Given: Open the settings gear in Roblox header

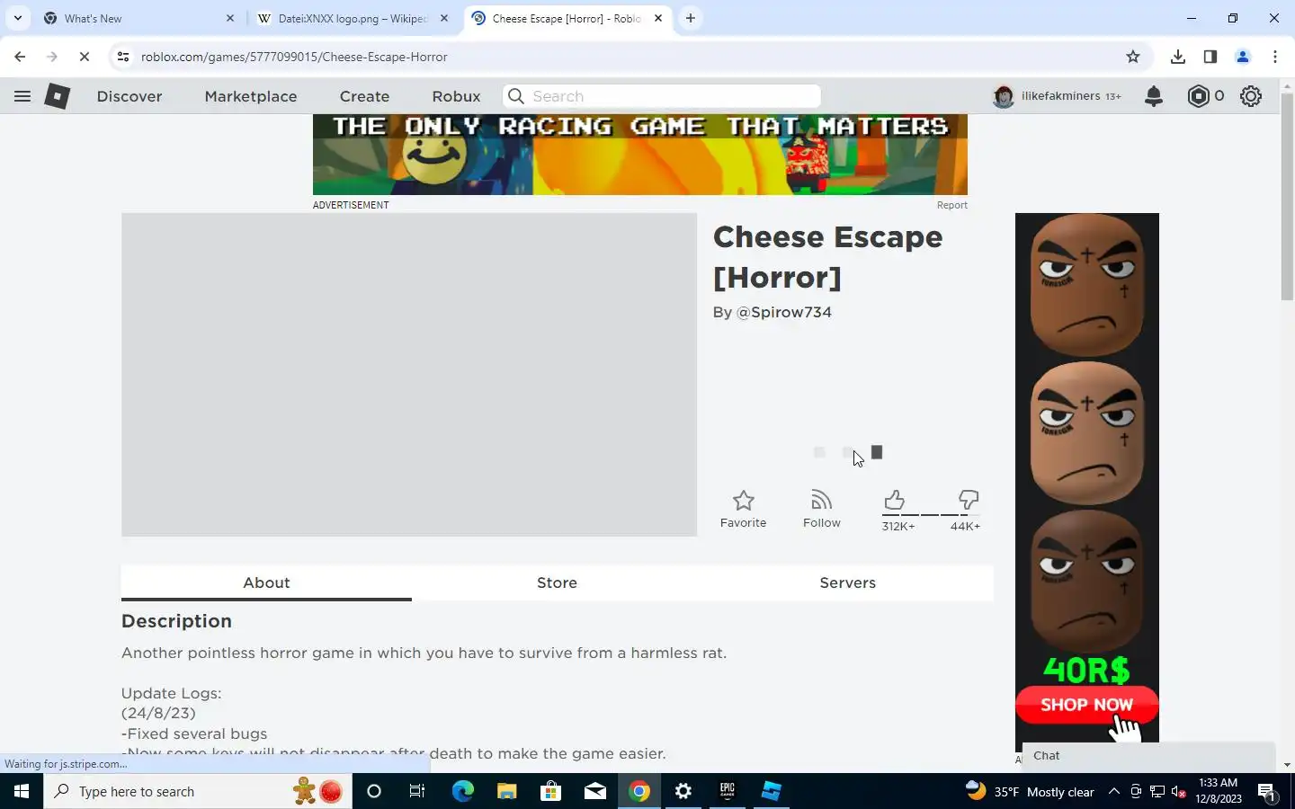Looking at the screenshot, I should click(1251, 96).
